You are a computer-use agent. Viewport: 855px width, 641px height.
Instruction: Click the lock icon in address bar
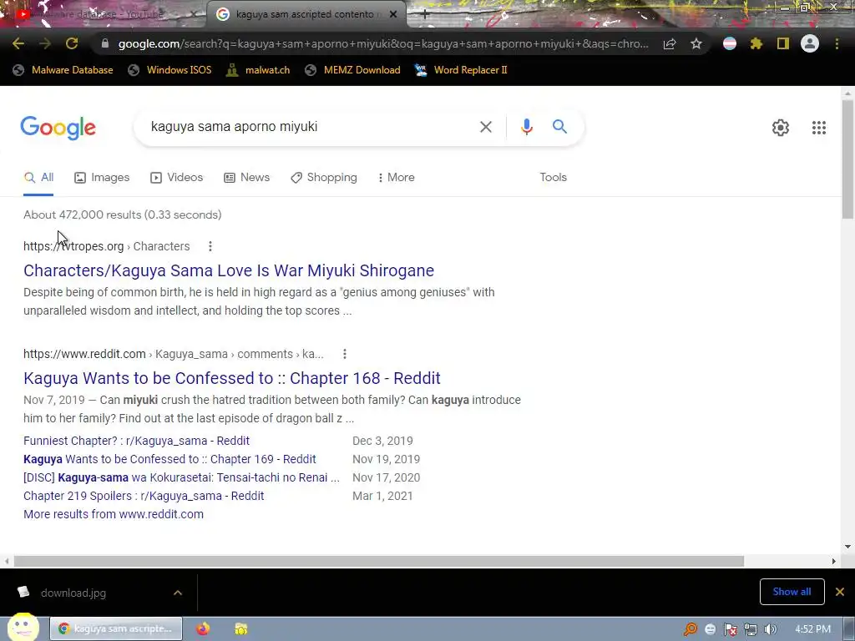click(105, 43)
